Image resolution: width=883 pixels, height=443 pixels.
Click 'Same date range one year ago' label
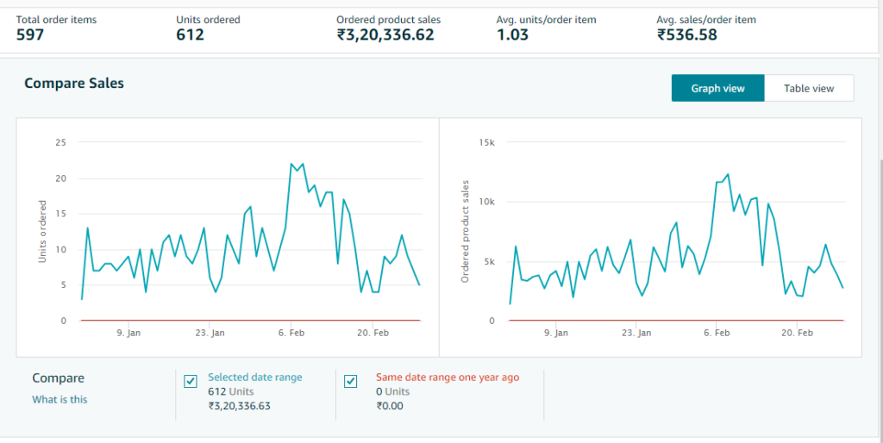447,377
